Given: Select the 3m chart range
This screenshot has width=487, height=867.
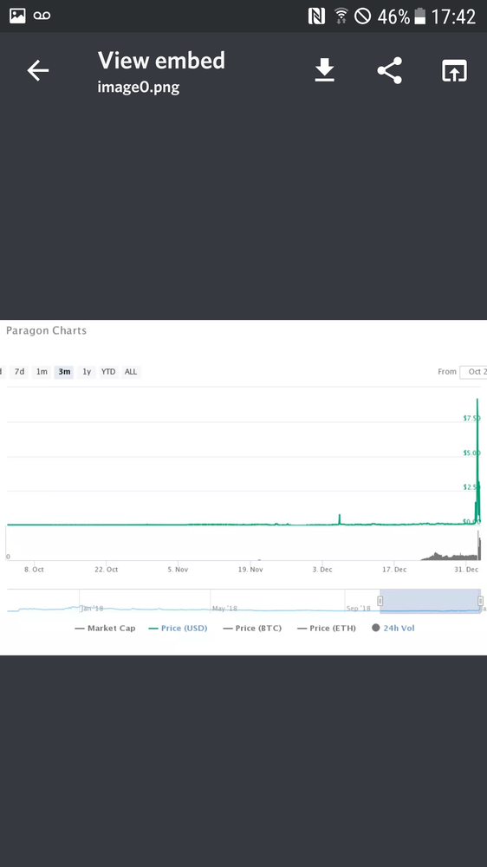Looking at the screenshot, I should (x=64, y=372).
